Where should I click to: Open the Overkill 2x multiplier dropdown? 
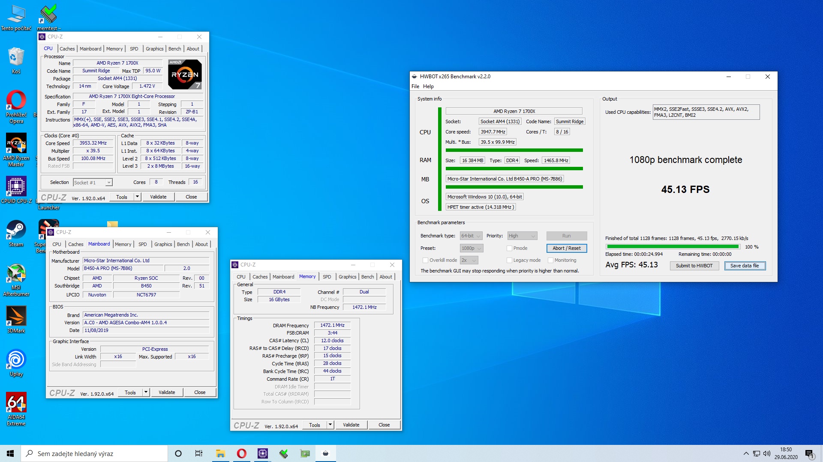[x=469, y=260]
